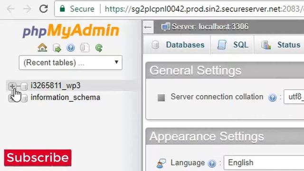Click the Secure padlock in address bar
The height and width of the screenshot is (171, 304).
tap(62, 9)
